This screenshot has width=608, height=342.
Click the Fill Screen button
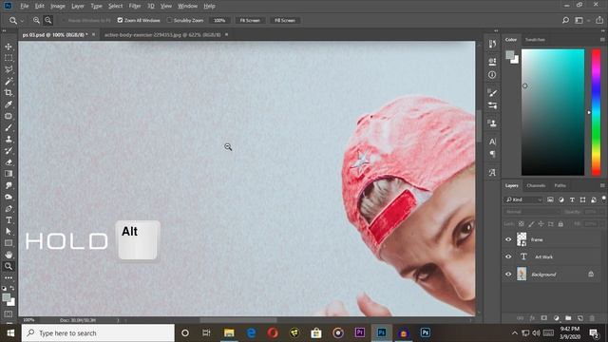[285, 20]
